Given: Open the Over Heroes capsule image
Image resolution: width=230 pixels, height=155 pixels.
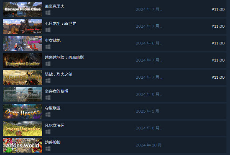Looking at the screenshot, I should (x=23, y=111).
